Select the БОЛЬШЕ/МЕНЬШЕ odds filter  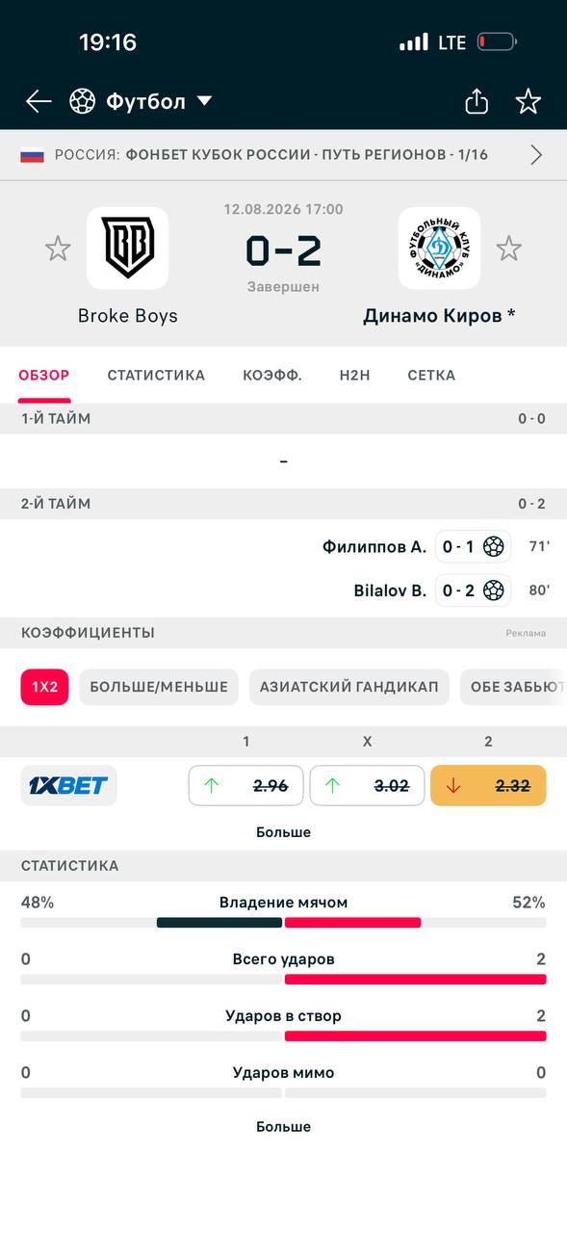pos(159,687)
